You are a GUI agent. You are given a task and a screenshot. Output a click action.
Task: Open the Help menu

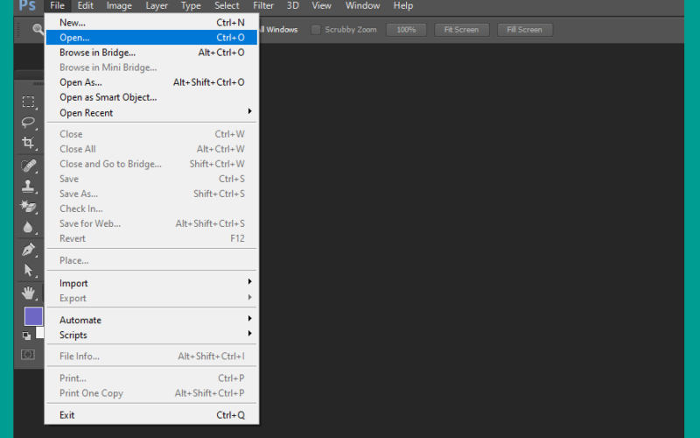tap(403, 6)
